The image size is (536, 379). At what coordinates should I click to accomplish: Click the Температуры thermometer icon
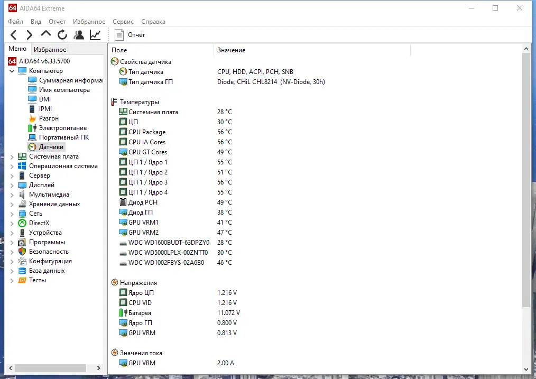point(115,102)
